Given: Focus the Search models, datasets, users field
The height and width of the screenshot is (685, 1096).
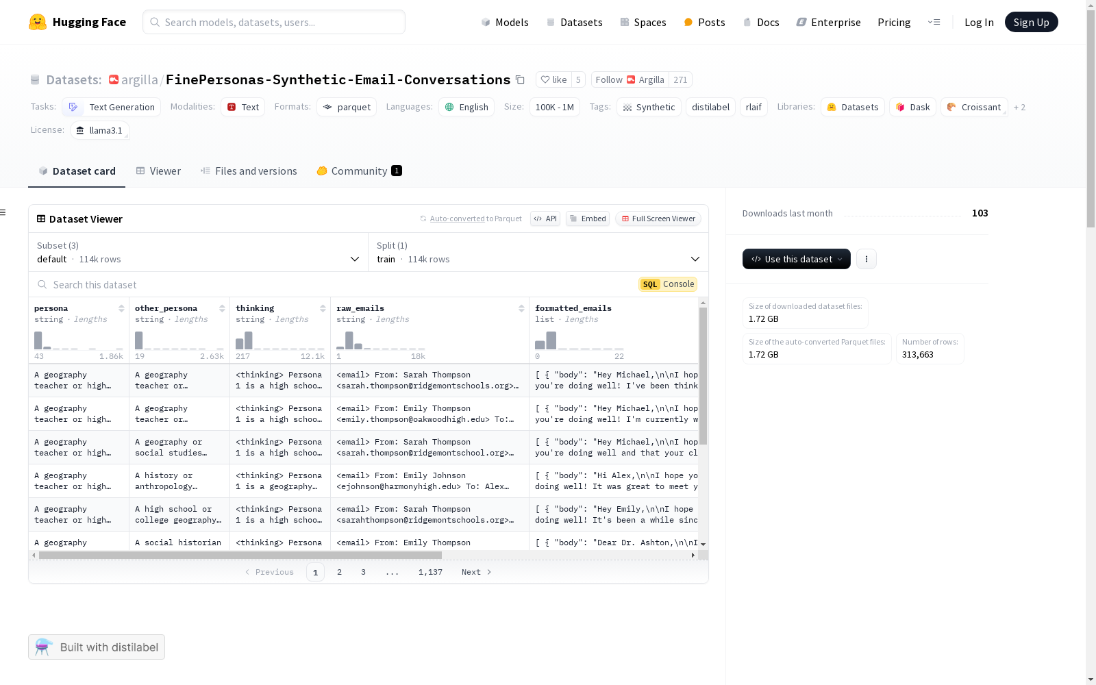Looking at the screenshot, I should [274, 22].
